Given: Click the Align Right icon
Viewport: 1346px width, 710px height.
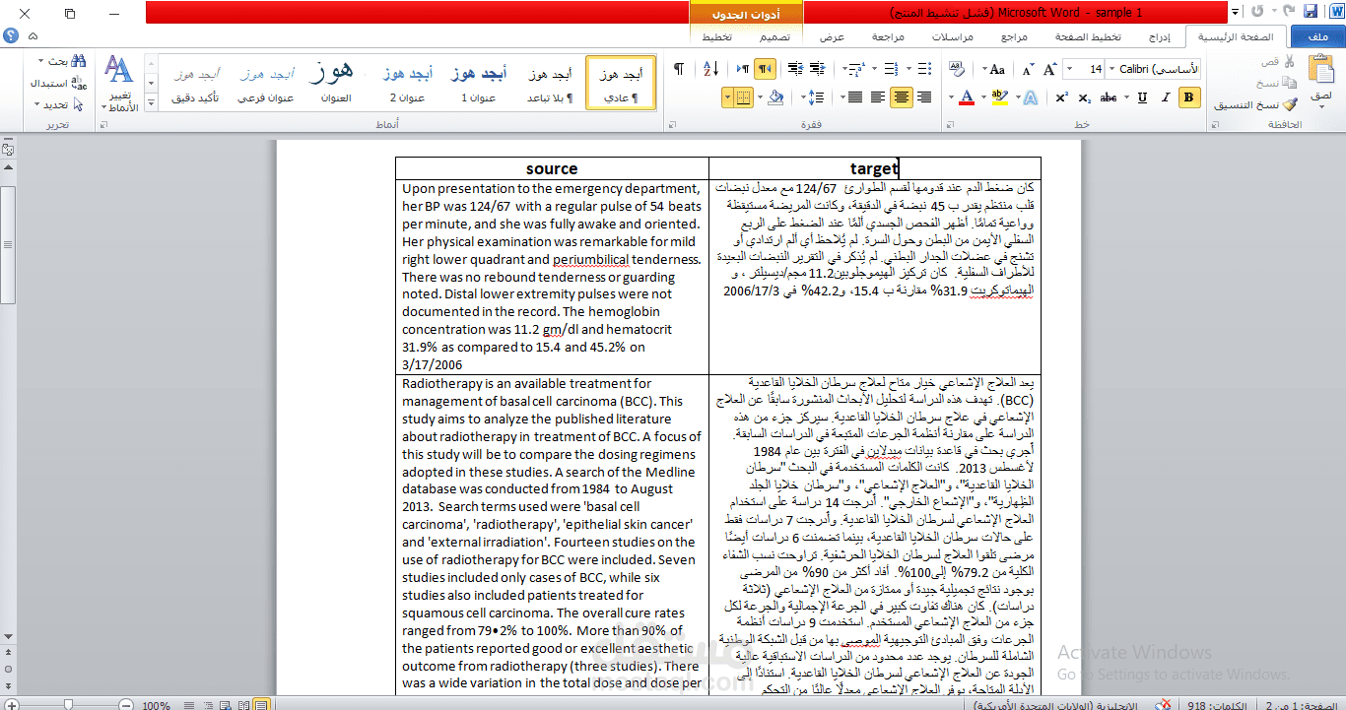Looking at the screenshot, I should click(923, 97).
